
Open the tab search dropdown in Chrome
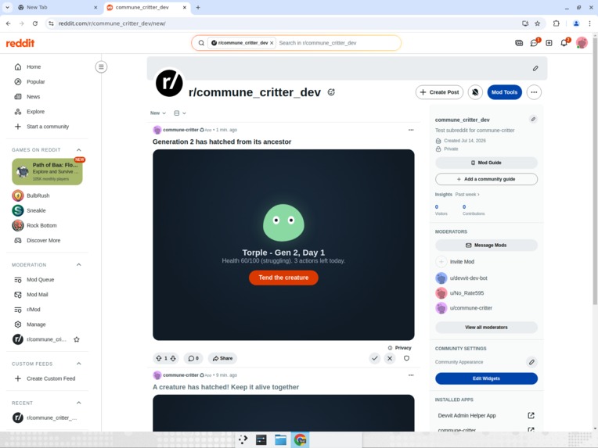pos(7,7)
